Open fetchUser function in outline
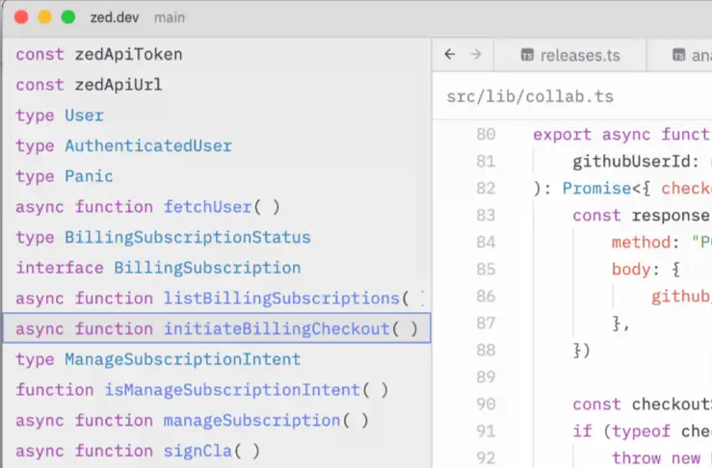 217,206
